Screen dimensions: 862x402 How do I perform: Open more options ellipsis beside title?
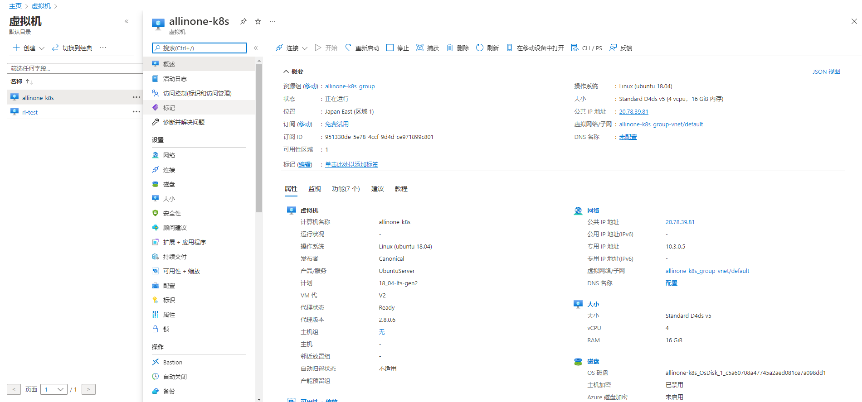click(x=273, y=21)
